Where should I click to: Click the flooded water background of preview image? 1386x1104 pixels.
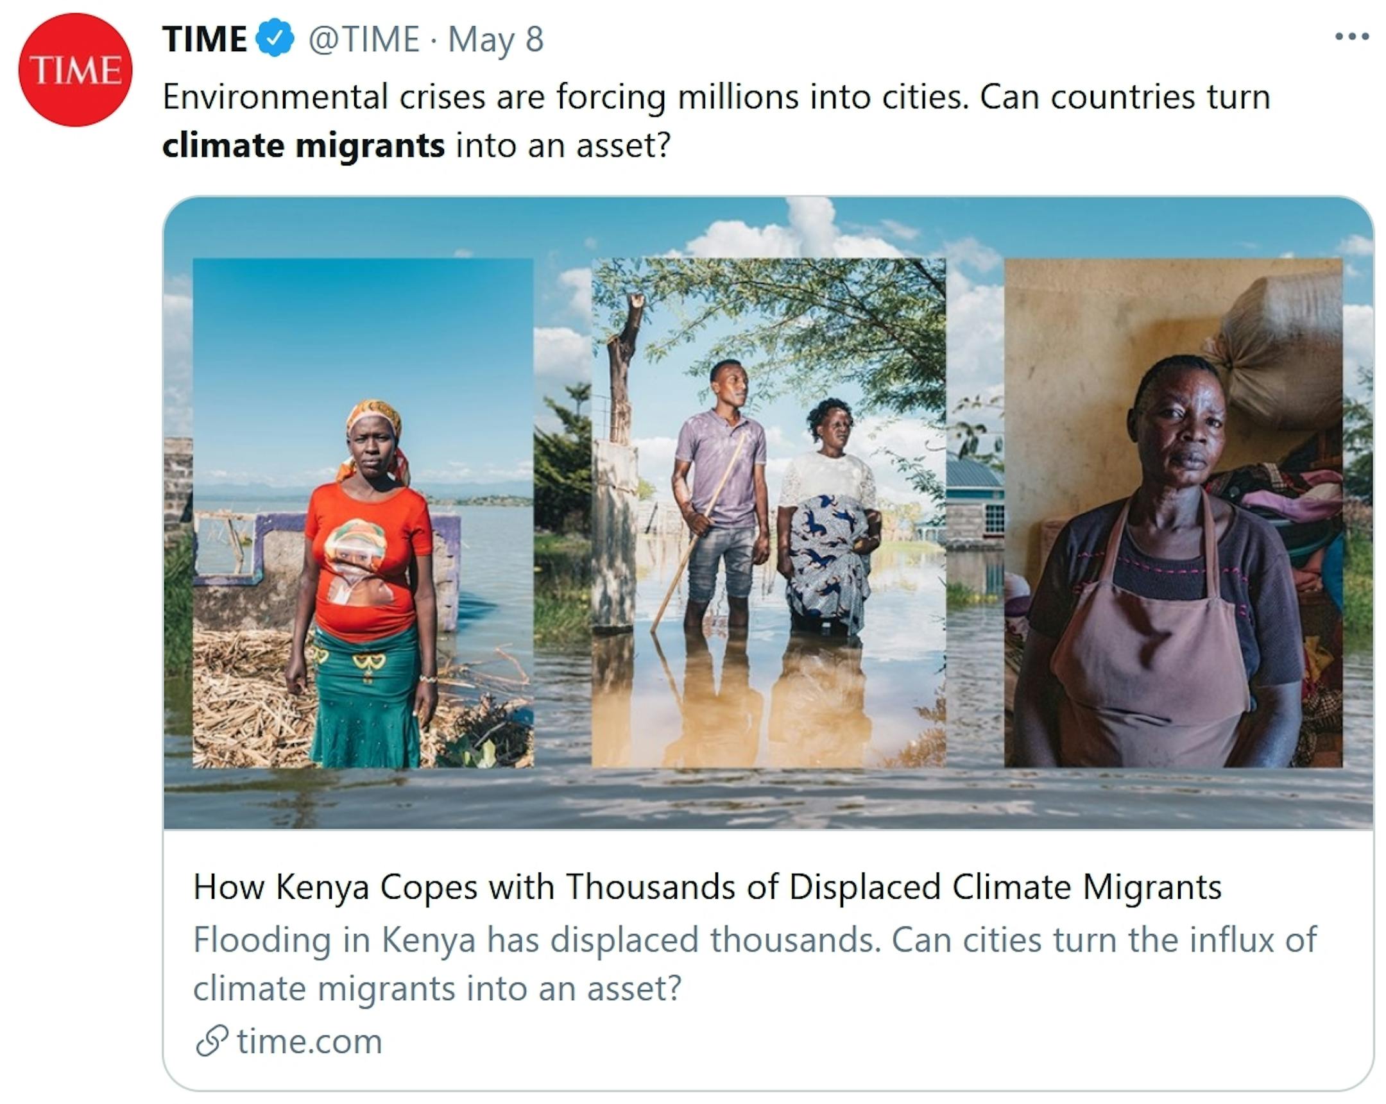[x=768, y=799]
